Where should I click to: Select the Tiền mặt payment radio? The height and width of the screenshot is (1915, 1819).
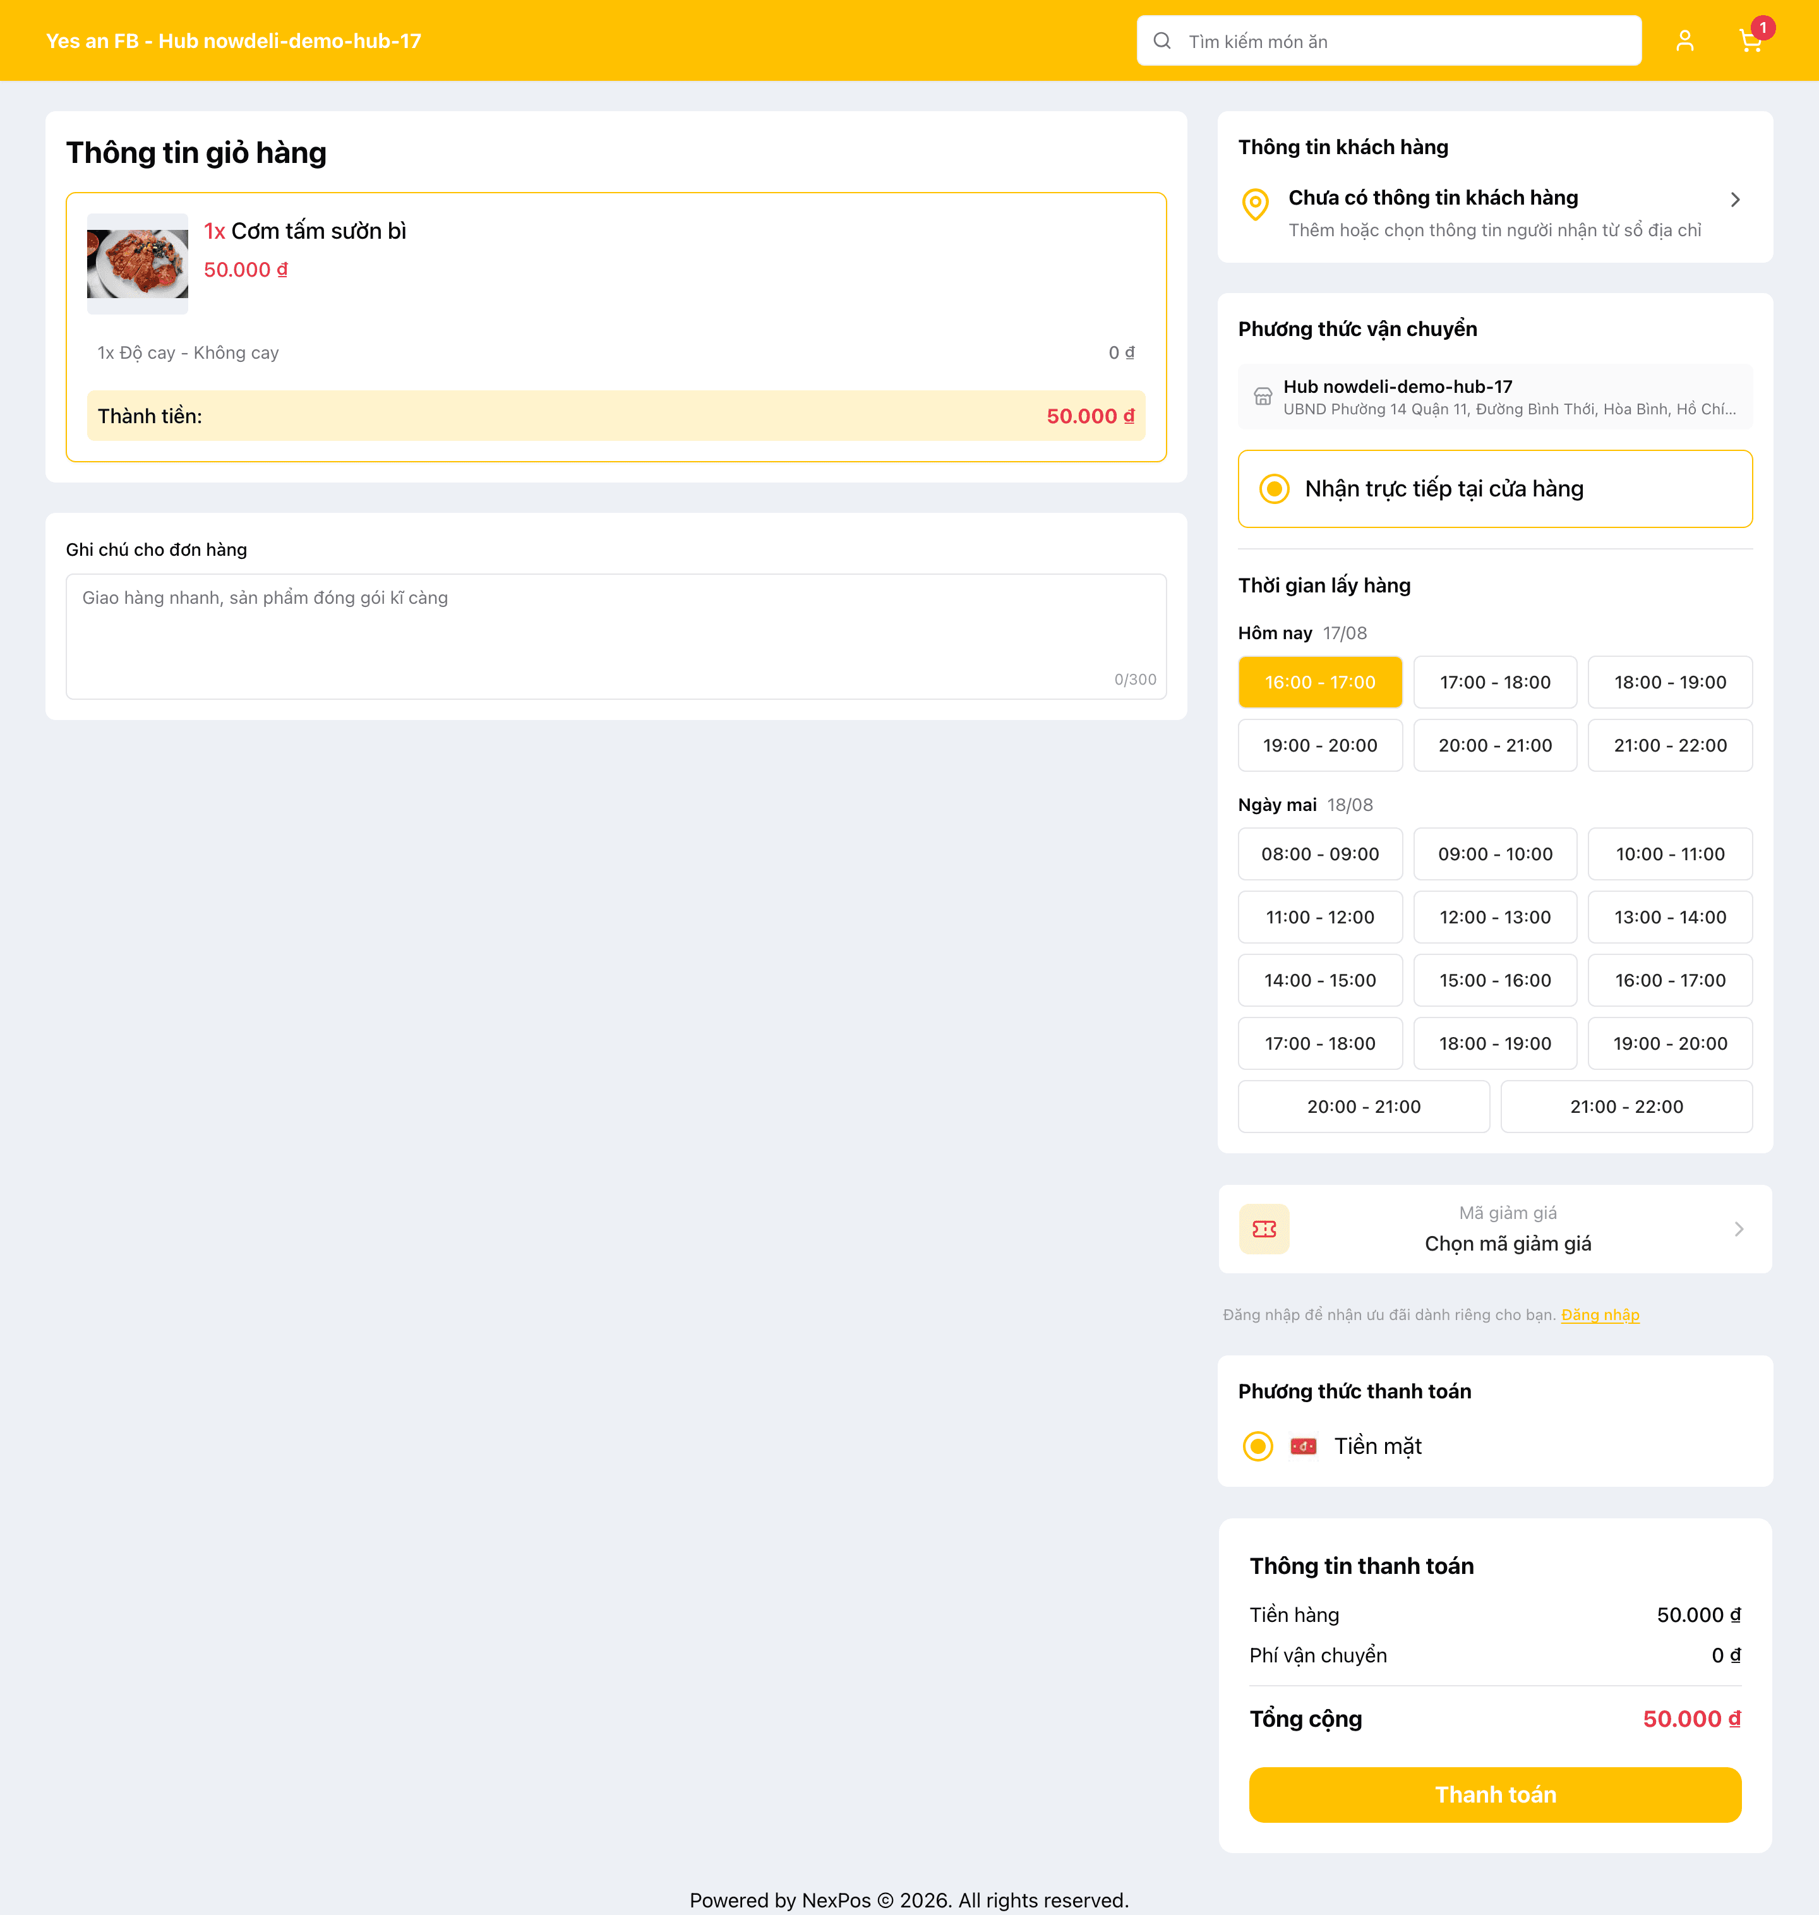coord(1258,1446)
